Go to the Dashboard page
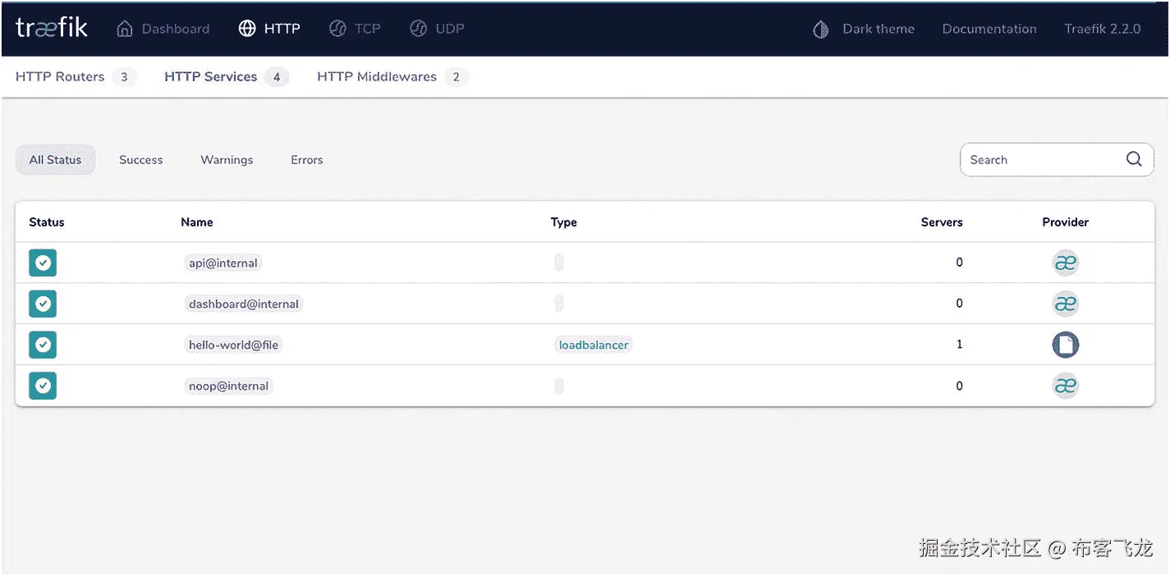Screen dimensions: 1170x576 [163, 29]
